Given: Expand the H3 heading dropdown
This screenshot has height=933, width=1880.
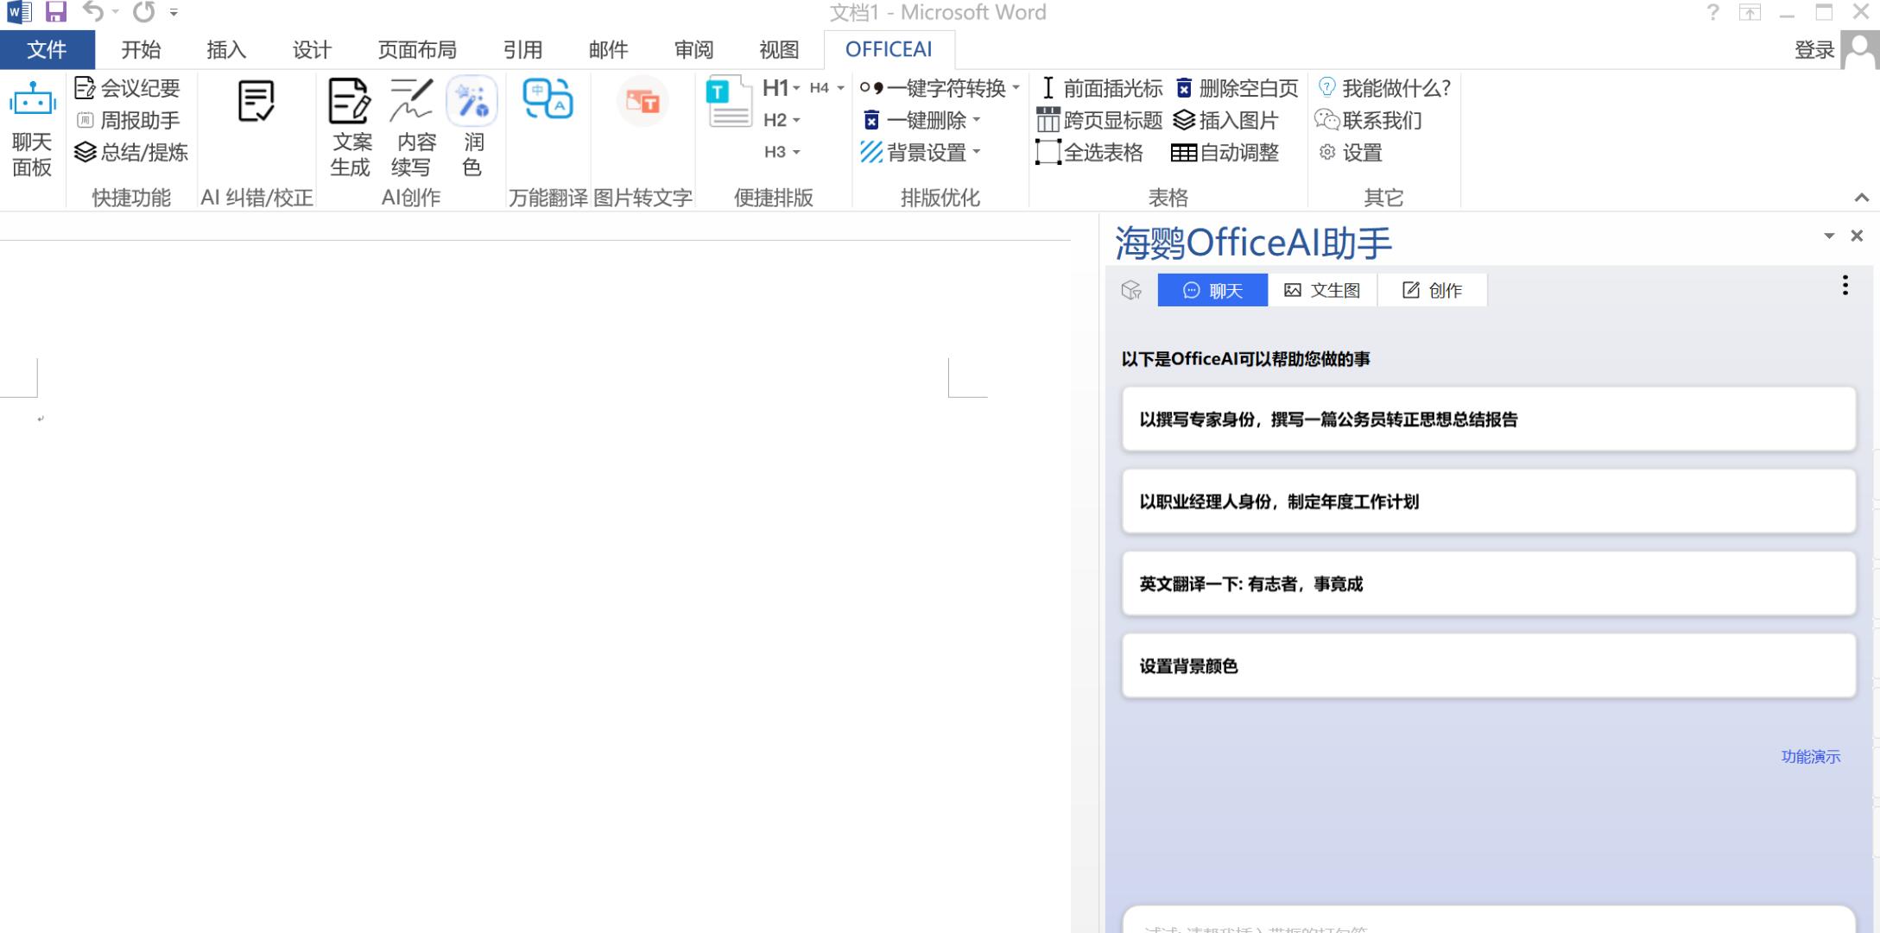Looking at the screenshot, I should point(796,152).
